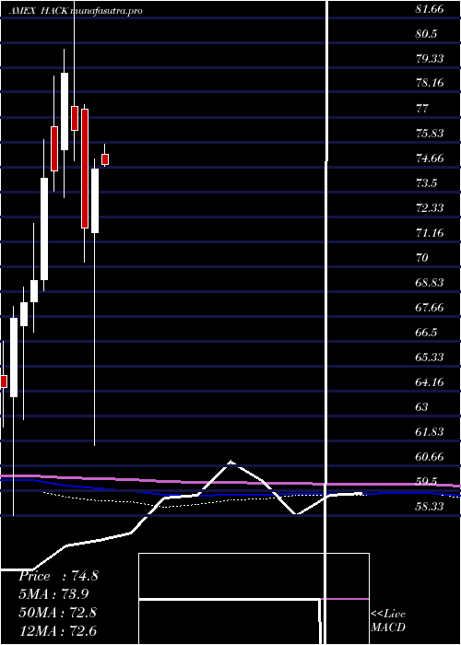Select the latest small red candlestick
The height and width of the screenshot is (645, 461).
coord(105,159)
